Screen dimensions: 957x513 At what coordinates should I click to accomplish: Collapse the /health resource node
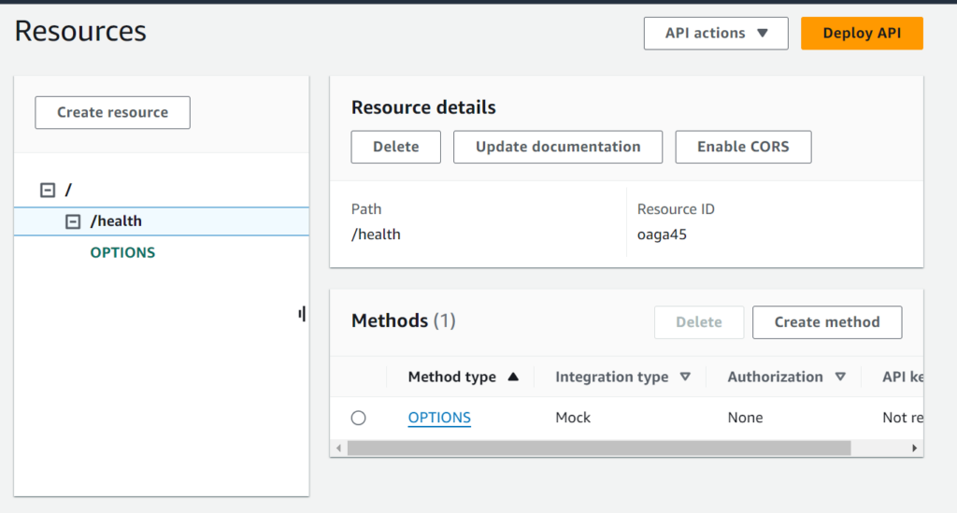(x=72, y=221)
